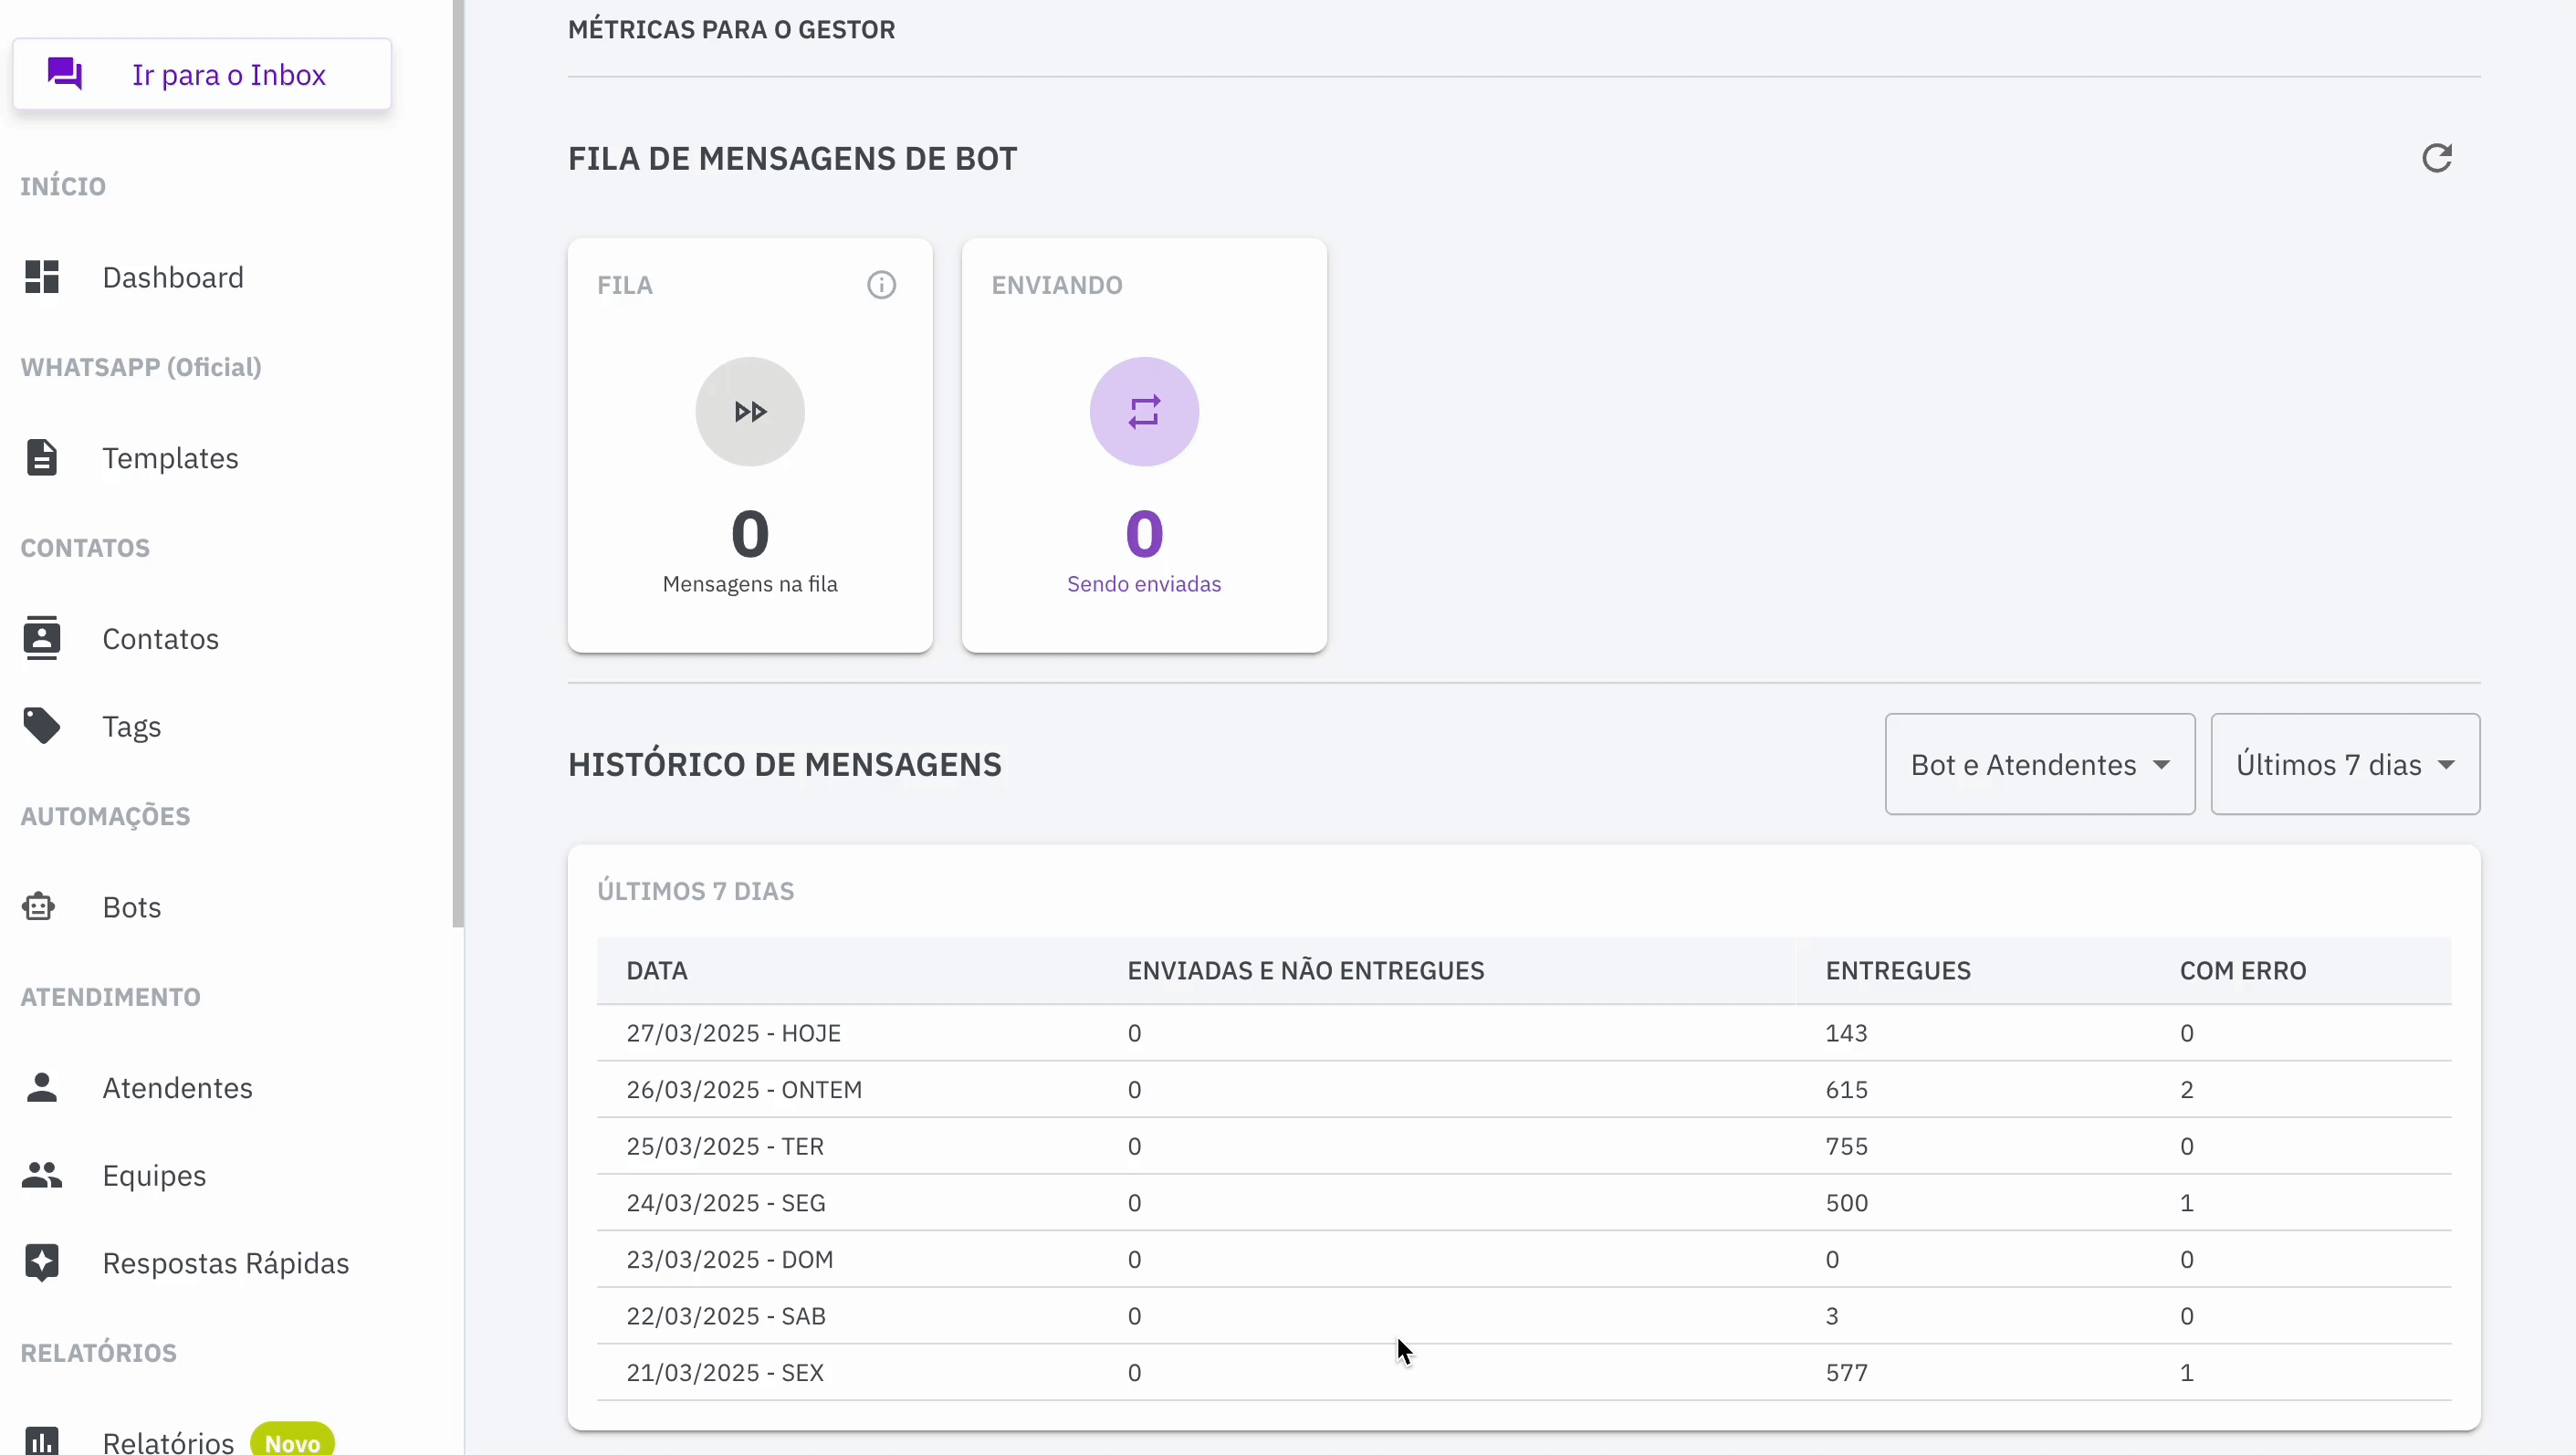The width and height of the screenshot is (2576, 1455).
Task: Click the Tags label icon
Action: click(42, 726)
